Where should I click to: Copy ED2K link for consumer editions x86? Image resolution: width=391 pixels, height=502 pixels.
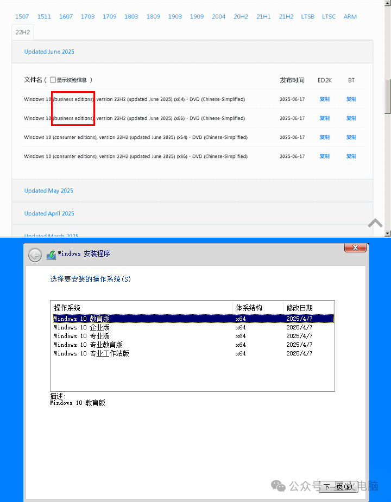pos(324,156)
